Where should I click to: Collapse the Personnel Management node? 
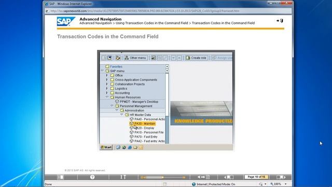coord(112,106)
